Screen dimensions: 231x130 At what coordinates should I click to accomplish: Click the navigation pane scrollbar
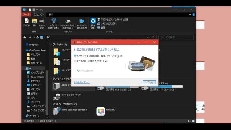(47, 92)
